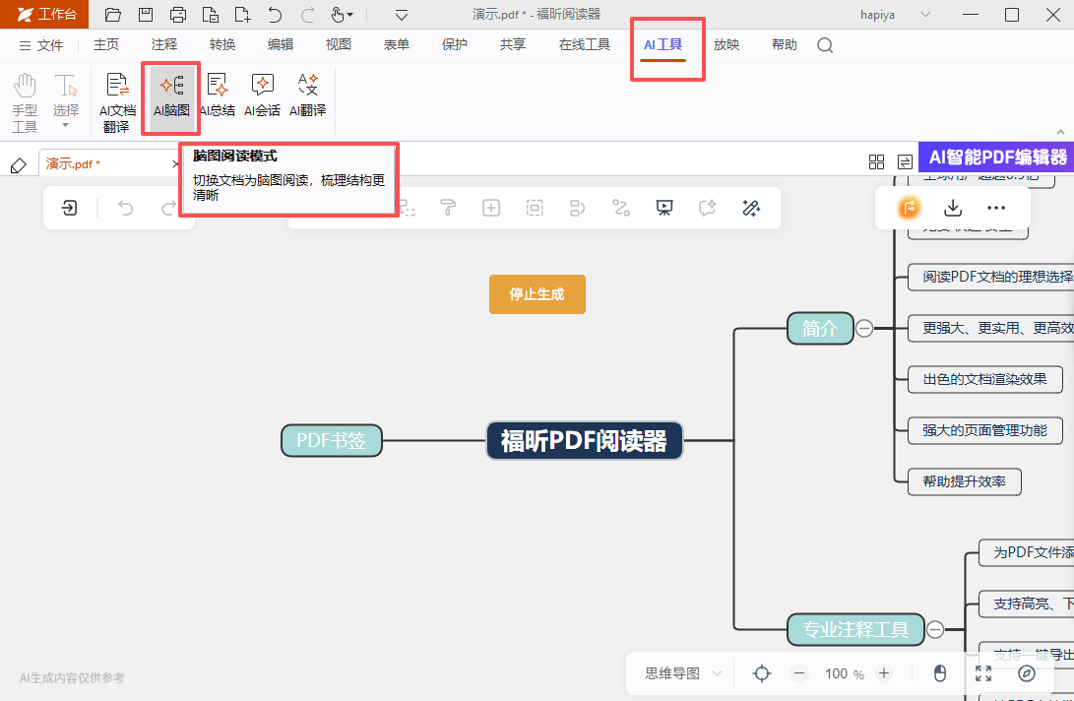This screenshot has height=701, width=1074.
Task: Switch to 编辑 tab
Action: (x=281, y=44)
